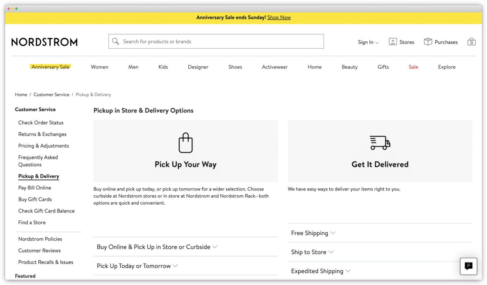Image resolution: width=487 pixels, height=285 pixels.
Task: Expand the Expedited Shipping section
Action: pos(321,271)
